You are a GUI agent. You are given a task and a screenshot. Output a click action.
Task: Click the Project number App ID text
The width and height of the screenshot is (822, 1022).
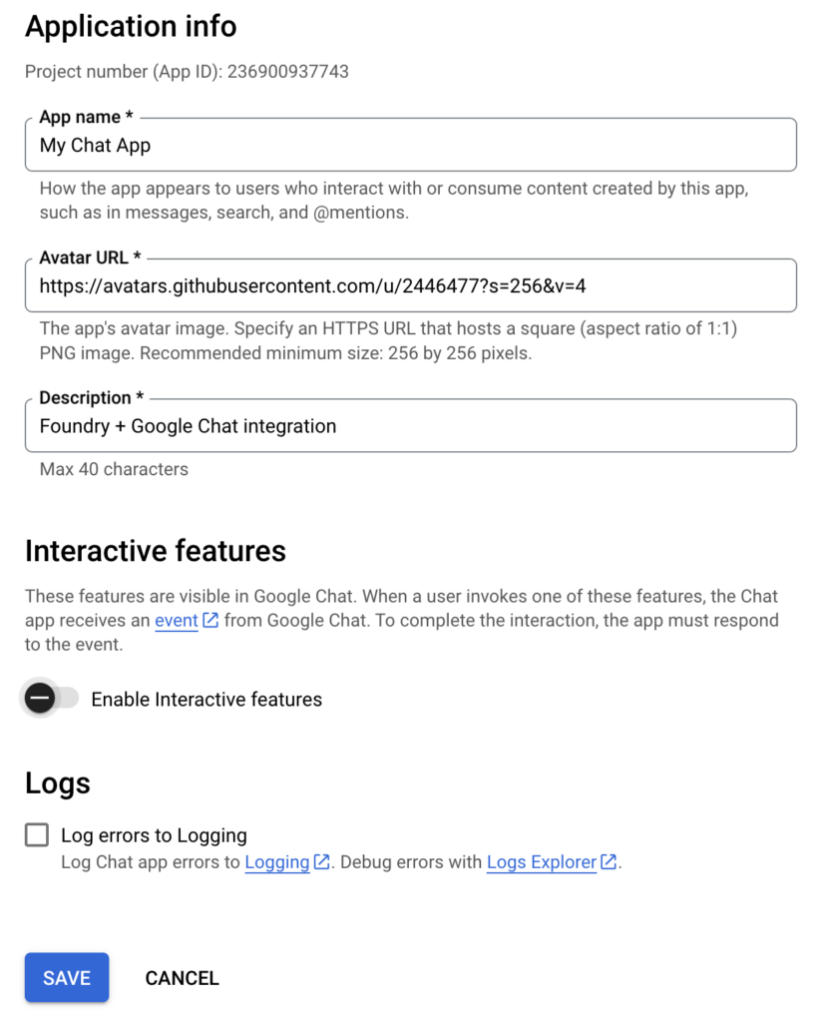point(187,71)
